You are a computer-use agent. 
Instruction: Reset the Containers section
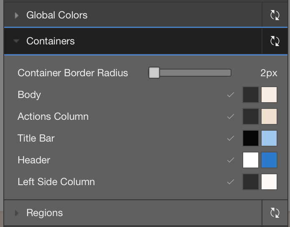(275, 41)
